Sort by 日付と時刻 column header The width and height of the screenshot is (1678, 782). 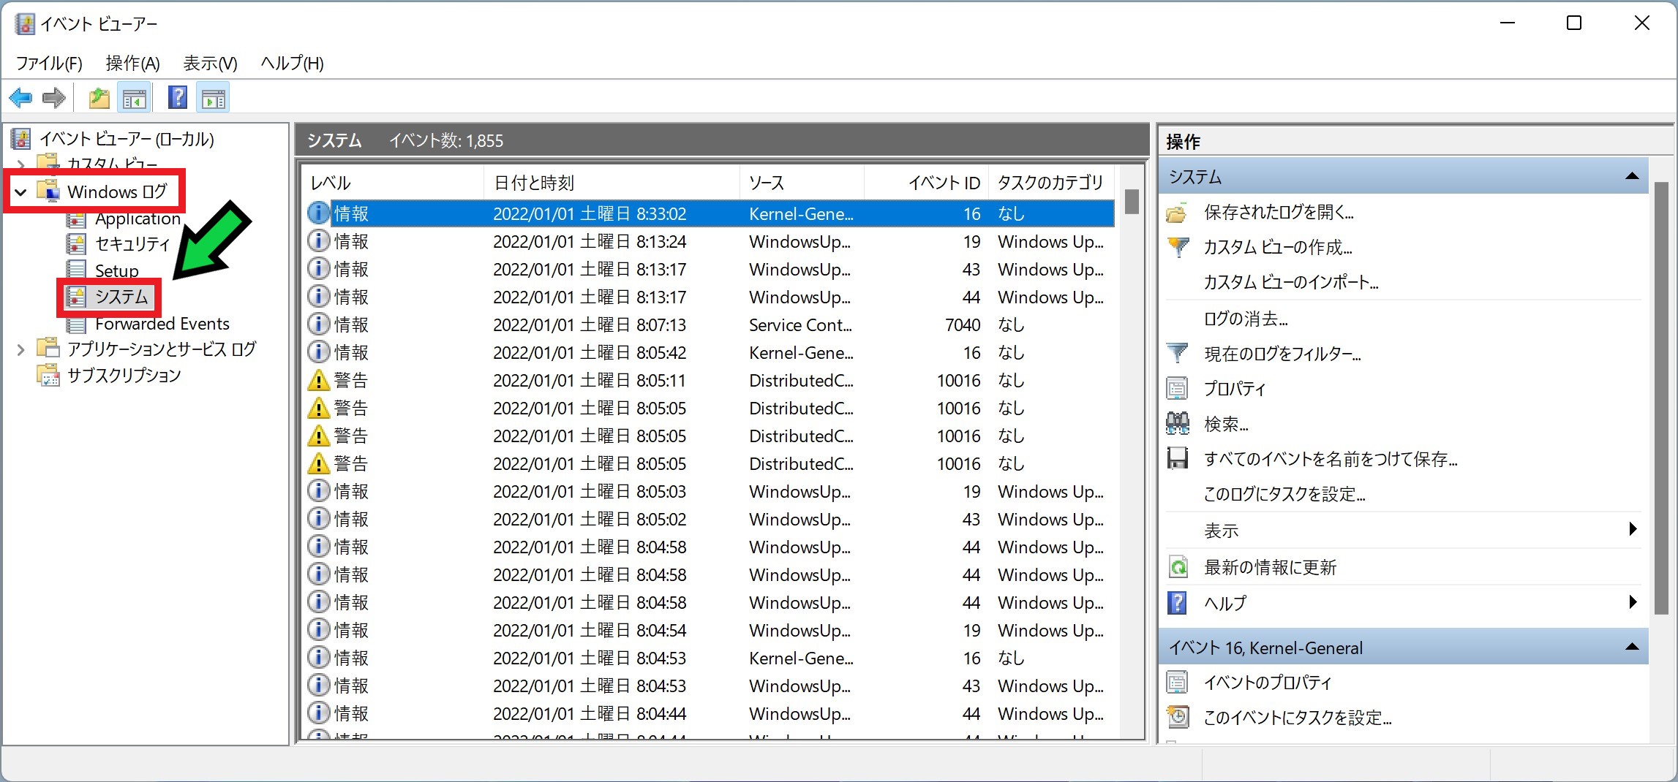(612, 183)
